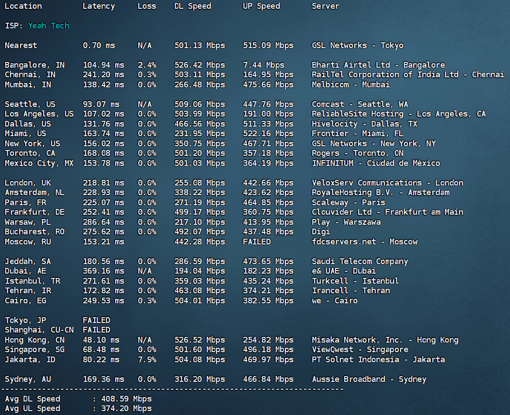Screen dimensions: 510x415
Task: Select "Hivelocity - Dallas, TX" server
Action: point(364,124)
